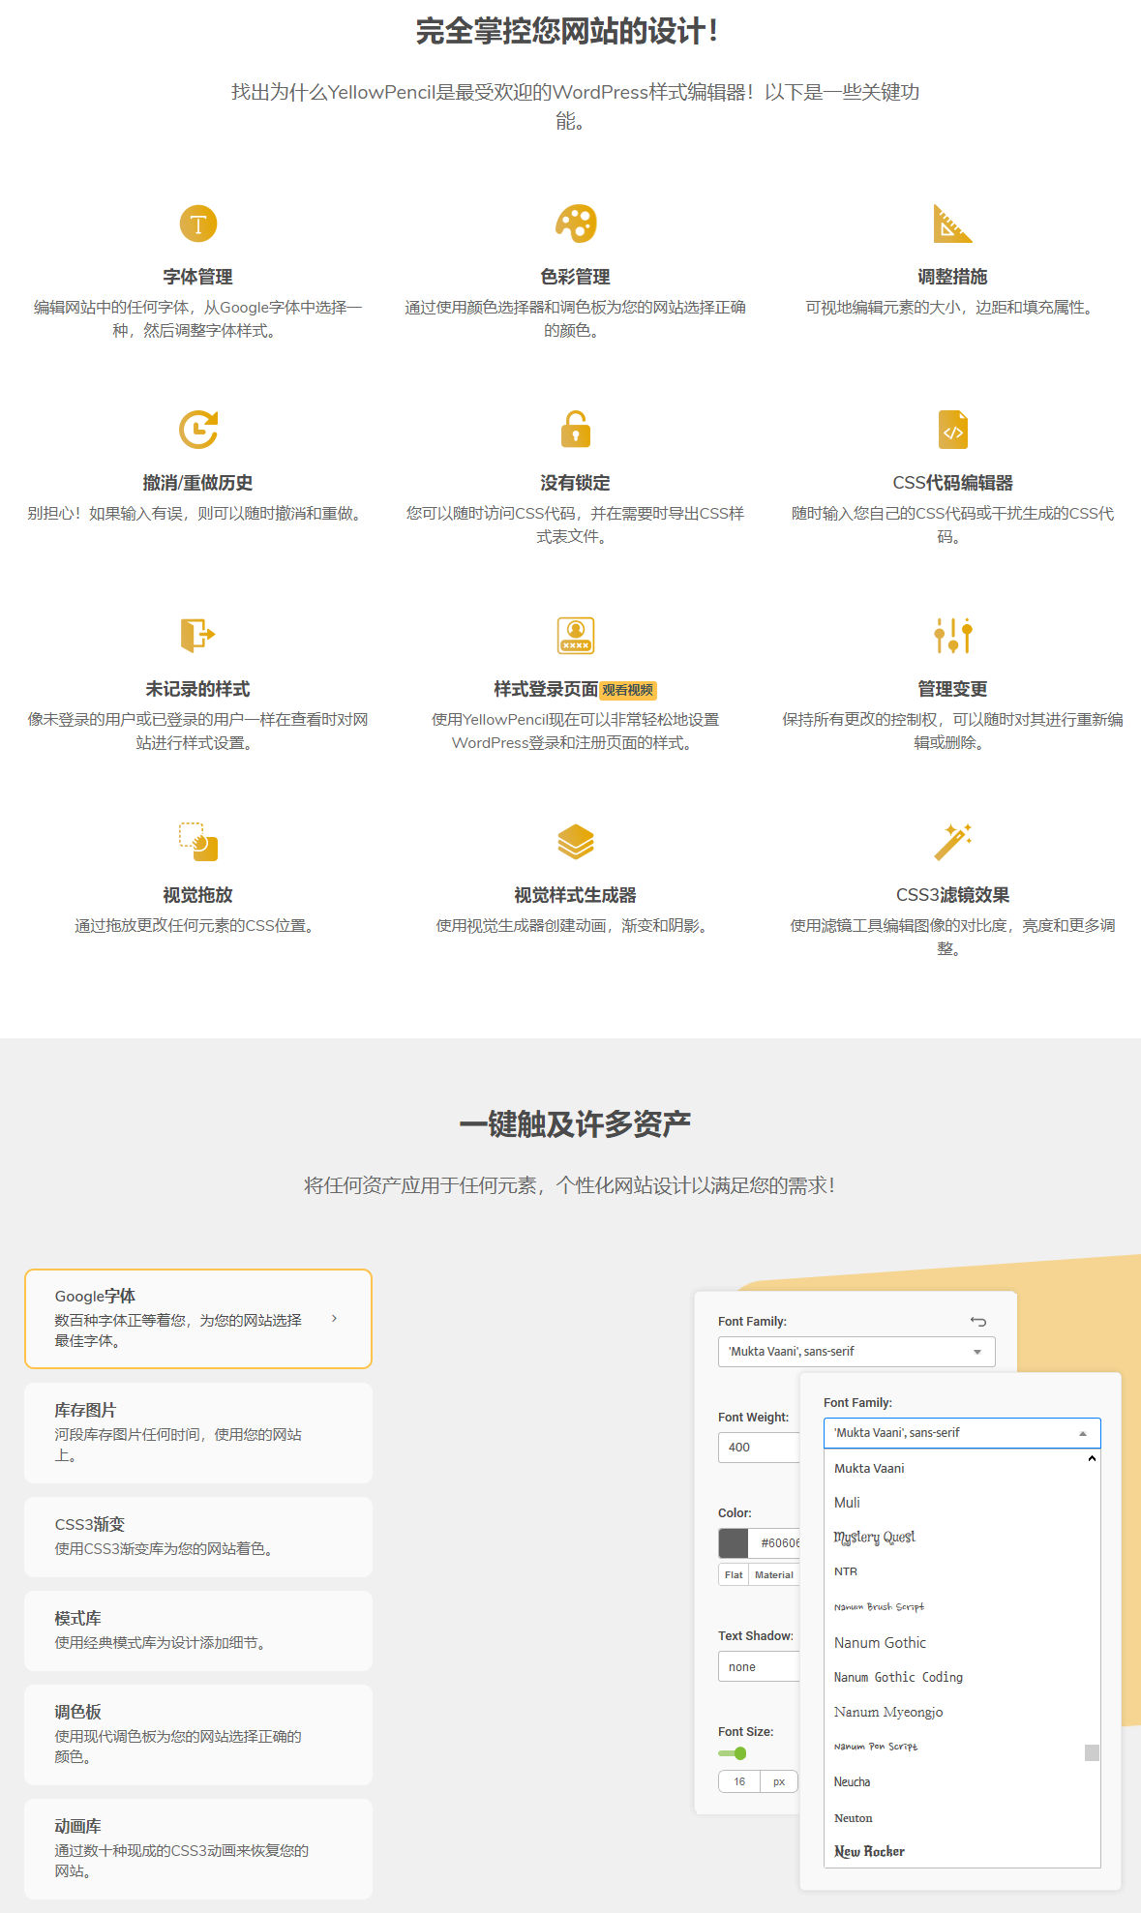
Task: Choose Mystery Quest from font list
Action: [x=874, y=1538]
